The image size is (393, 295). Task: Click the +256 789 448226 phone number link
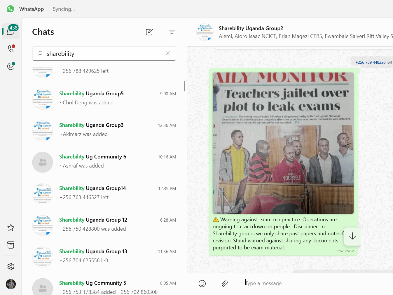click(370, 62)
